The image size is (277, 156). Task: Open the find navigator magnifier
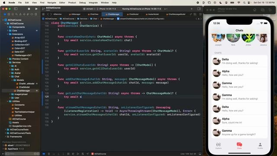[16, 14]
